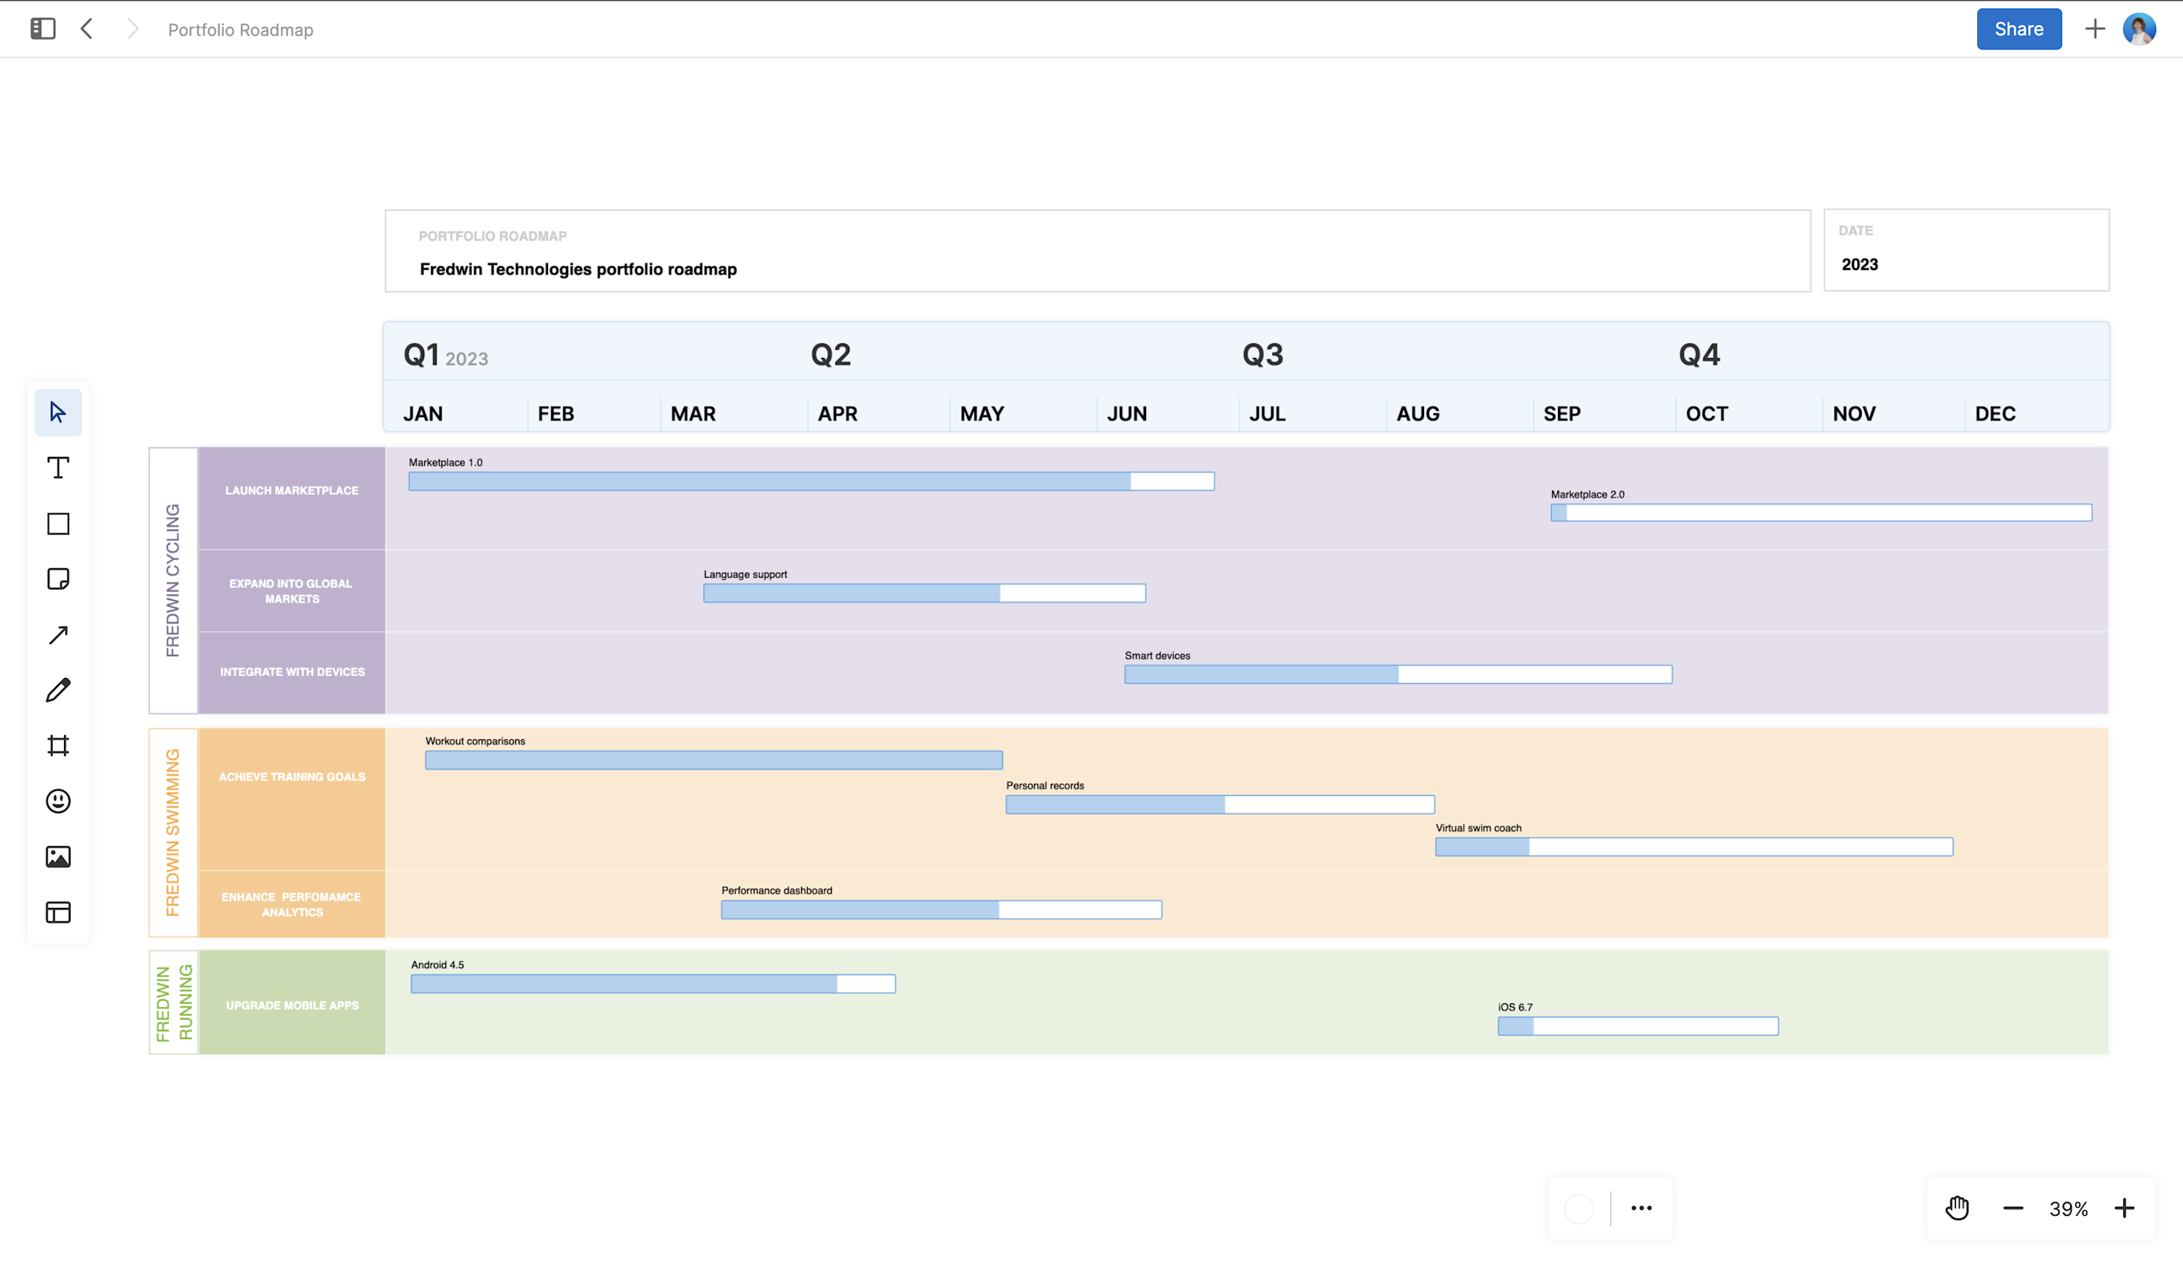Create new item with the plus button

tap(2093, 28)
